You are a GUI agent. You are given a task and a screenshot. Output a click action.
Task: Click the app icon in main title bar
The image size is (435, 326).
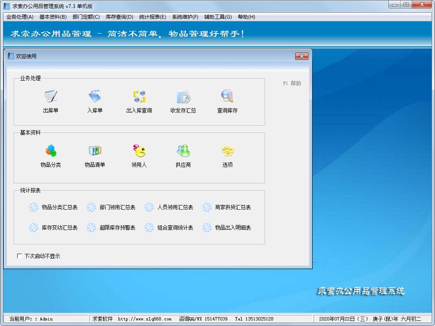click(7, 6)
